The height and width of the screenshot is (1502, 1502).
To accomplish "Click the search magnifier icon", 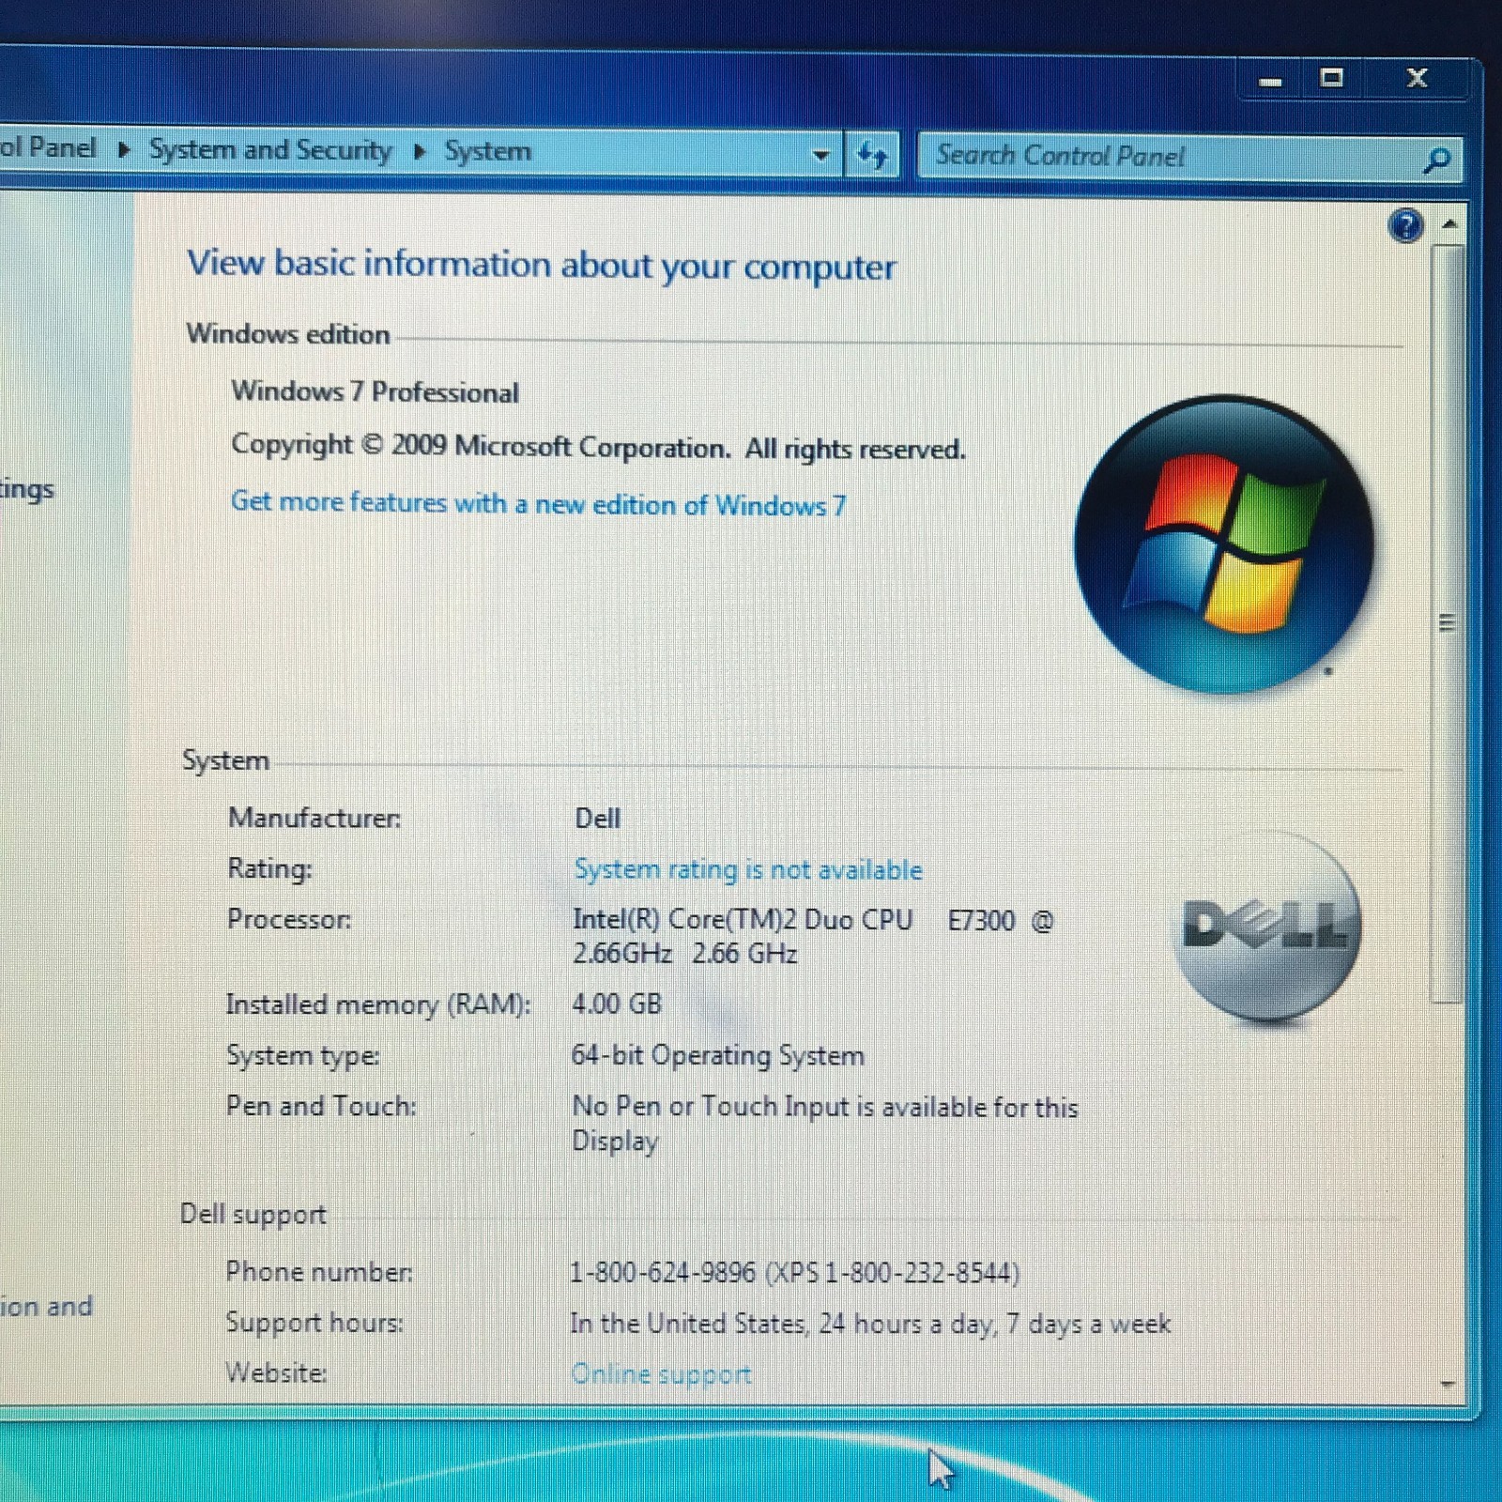I will pos(1436,161).
